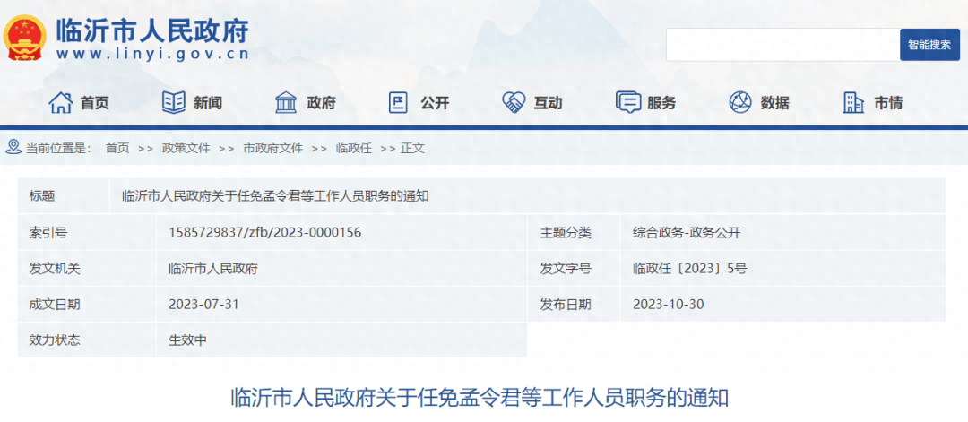Click index number 1585729837/zfb/2023-0000156
The height and width of the screenshot is (422, 968).
coord(264,232)
